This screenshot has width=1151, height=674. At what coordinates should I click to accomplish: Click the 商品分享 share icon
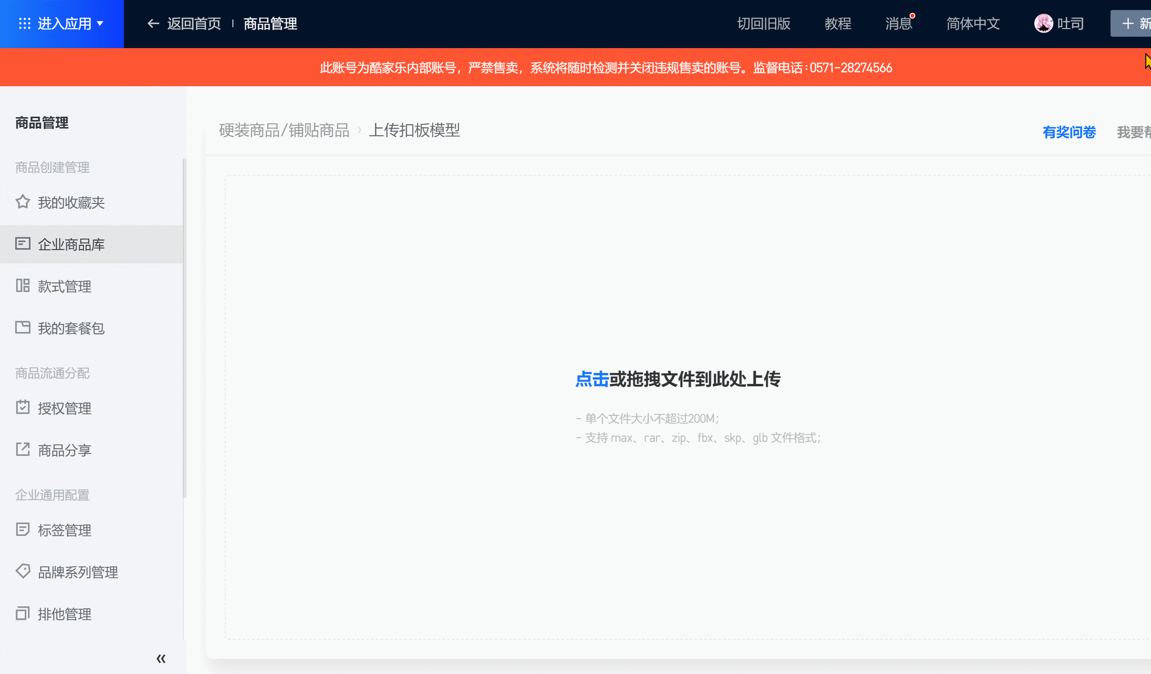pos(22,450)
